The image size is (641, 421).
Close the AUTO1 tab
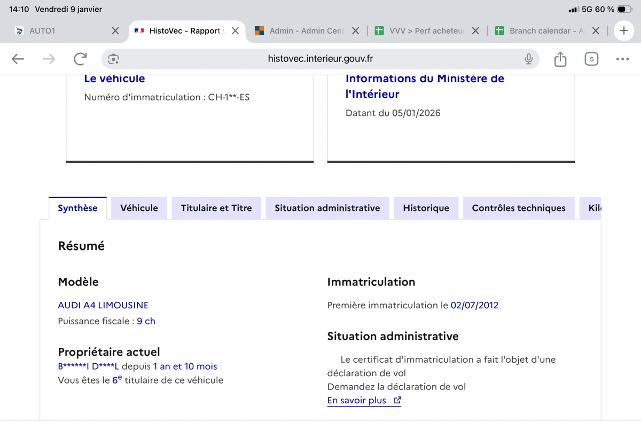point(115,31)
